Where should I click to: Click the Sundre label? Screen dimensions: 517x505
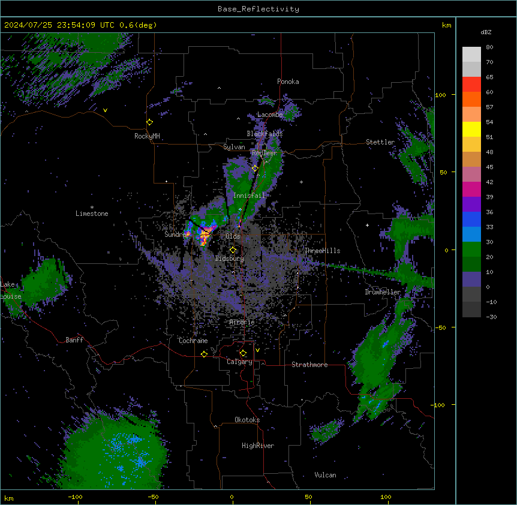[175, 235]
